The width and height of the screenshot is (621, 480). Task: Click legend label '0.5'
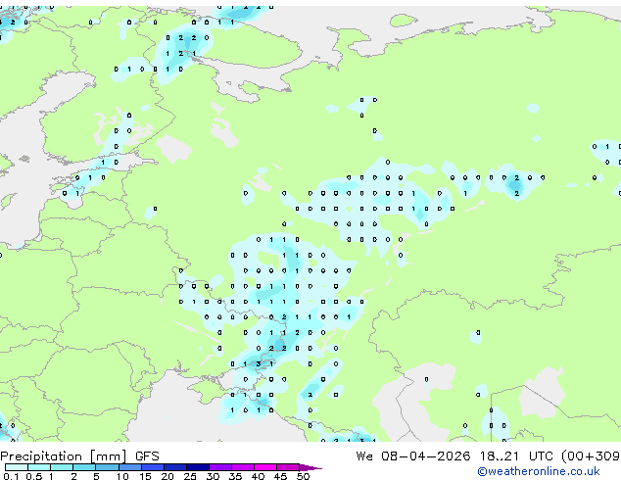coord(33,476)
